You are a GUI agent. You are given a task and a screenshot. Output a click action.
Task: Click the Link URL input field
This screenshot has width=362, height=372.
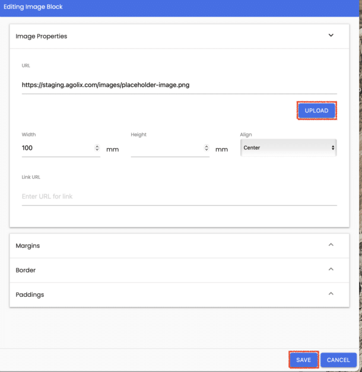coord(179,197)
